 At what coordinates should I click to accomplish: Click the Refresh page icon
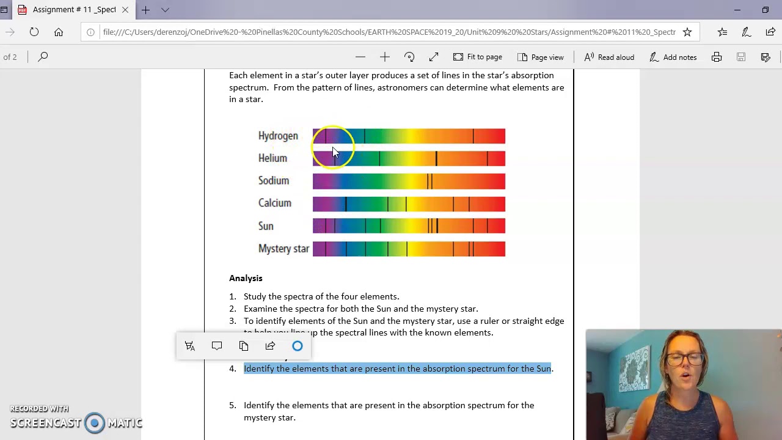click(x=34, y=32)
